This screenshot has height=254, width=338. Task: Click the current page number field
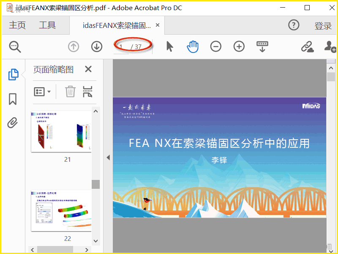pyautogui.click(x=121, y=47)
